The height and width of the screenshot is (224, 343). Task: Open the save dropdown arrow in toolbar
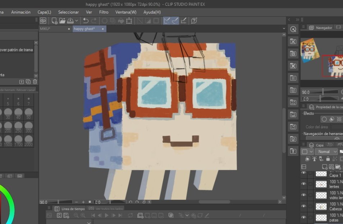tap(77, 21)
